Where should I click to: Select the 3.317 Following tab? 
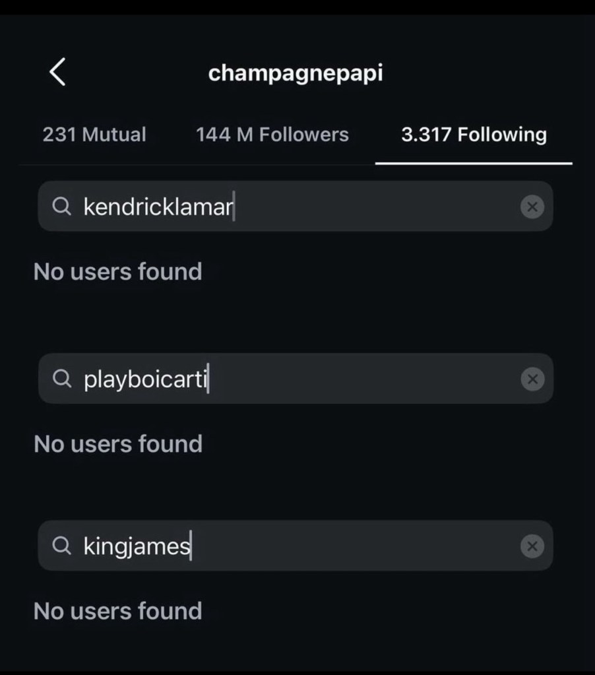(474, 135)
